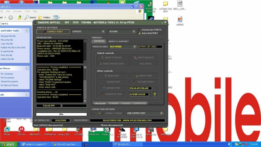This screenshot has width=261, height=147.
Task: Toggle the Enumerate PORTS checkbox
Action: point(139,30)
